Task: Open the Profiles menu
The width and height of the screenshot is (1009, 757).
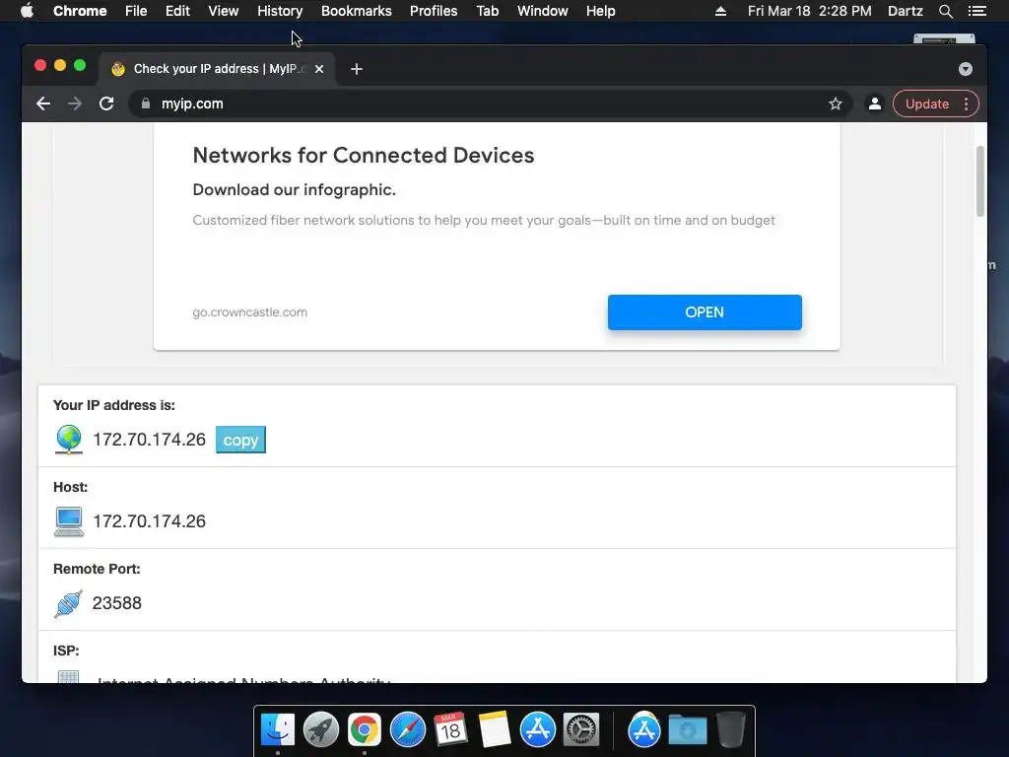Action: pyautogui.click(x=434, y=11)
